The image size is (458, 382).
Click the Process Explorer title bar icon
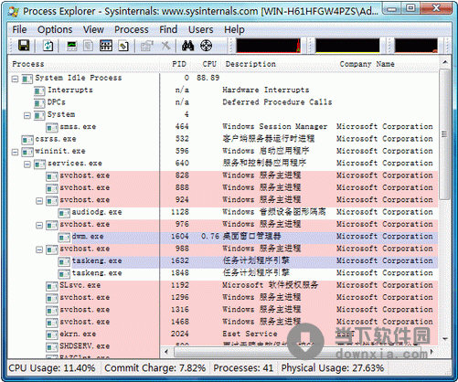pos(14,12)
